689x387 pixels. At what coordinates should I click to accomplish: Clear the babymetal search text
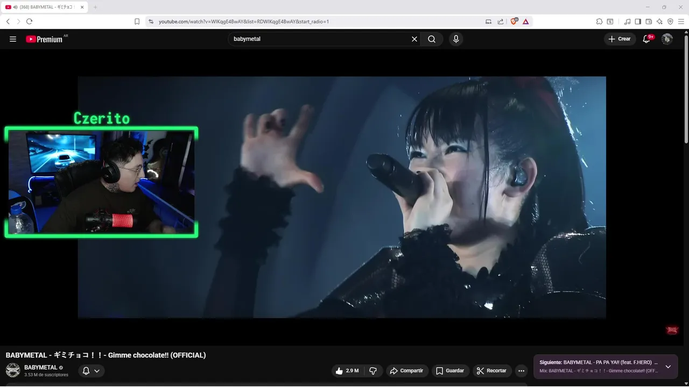(x=414, y=39)
